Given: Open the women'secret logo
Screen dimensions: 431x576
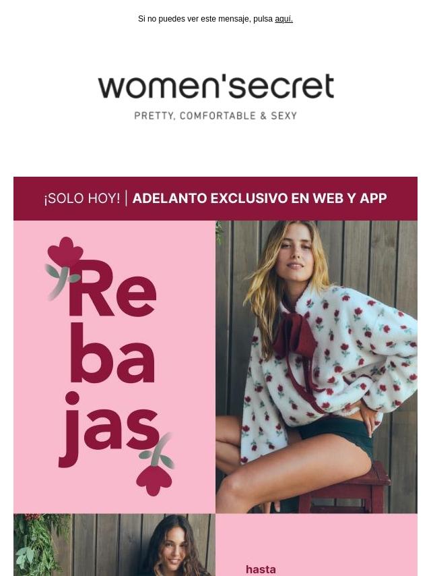Looking at the screenshot, I should 215,86.
